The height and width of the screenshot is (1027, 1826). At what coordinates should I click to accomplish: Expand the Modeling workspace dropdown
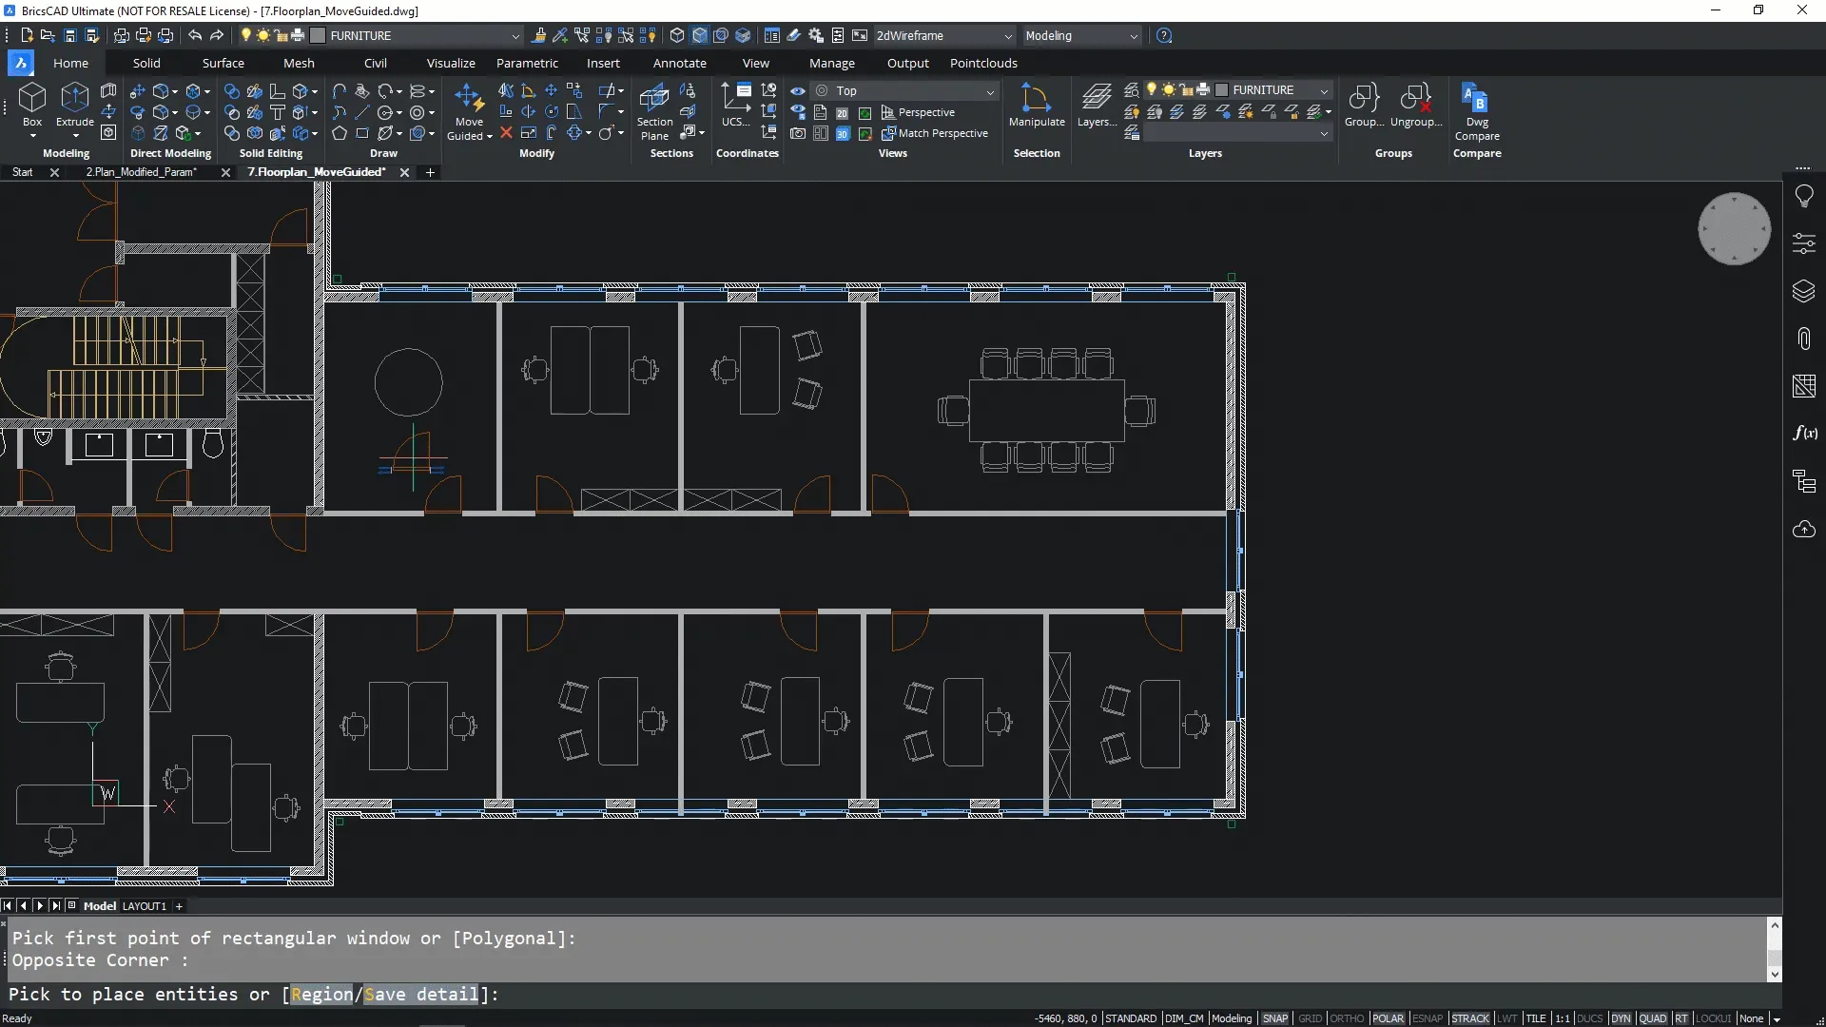tap(1133, 36)
